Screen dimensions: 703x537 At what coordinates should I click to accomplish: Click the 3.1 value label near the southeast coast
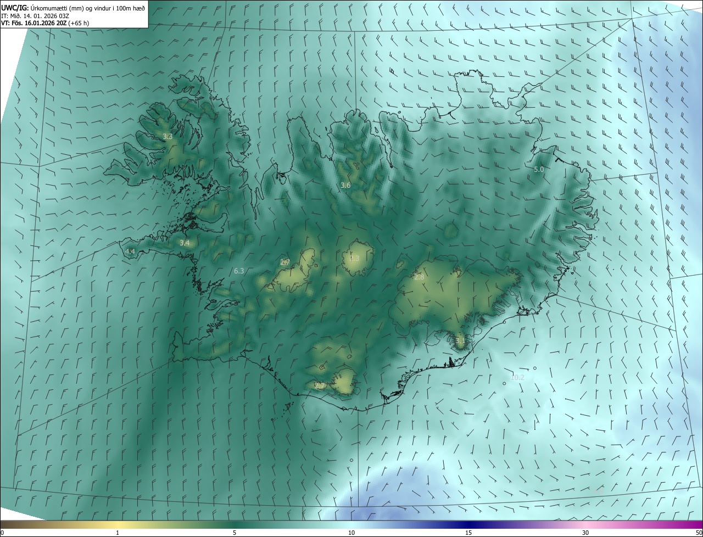[460, 340]
